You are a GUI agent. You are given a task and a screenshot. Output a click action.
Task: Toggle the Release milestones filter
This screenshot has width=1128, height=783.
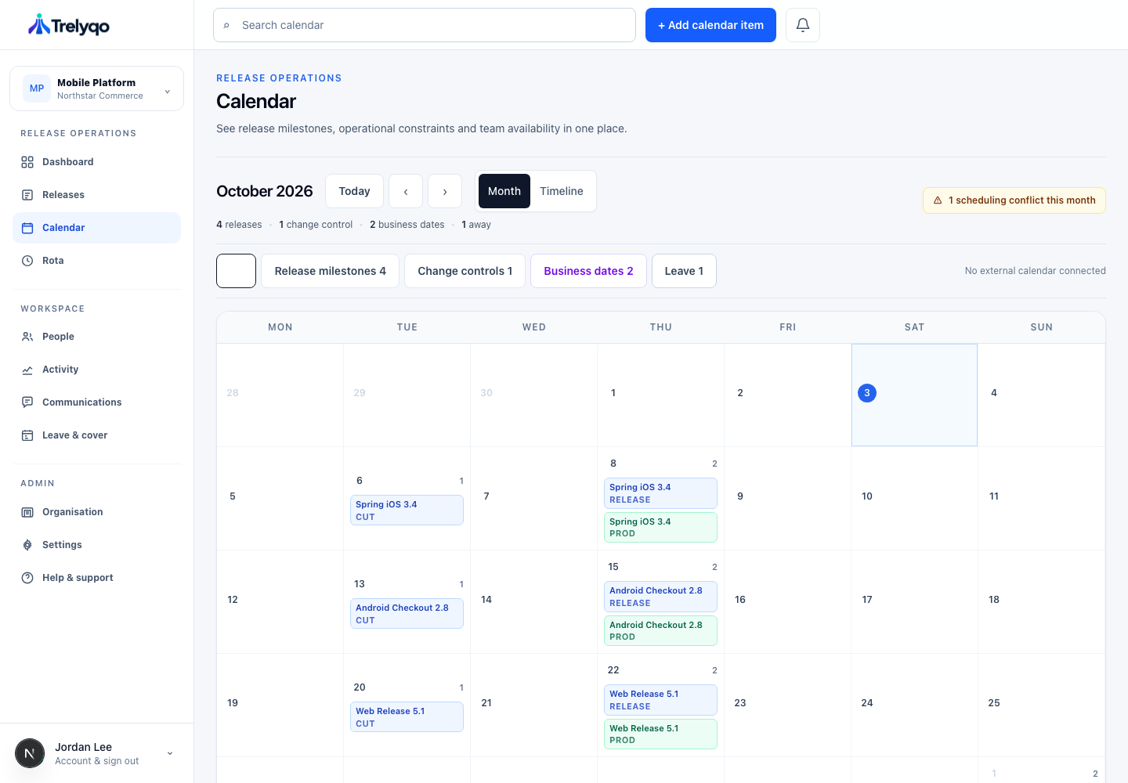330,271
